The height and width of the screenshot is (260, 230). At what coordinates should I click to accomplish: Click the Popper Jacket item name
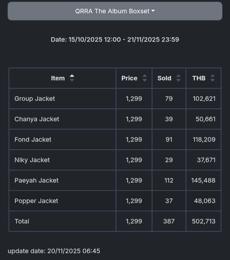[36, 201]
